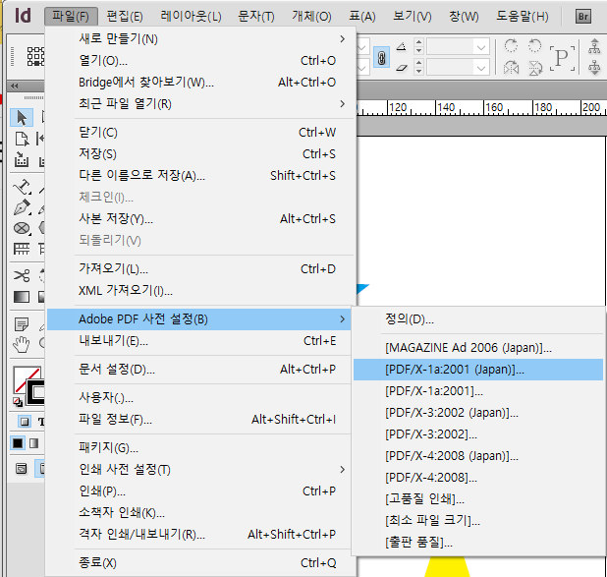The image size is (607, 577).
Task: Click the stroke color swatch
Action: pyautogui.click(x=36, y=392)
